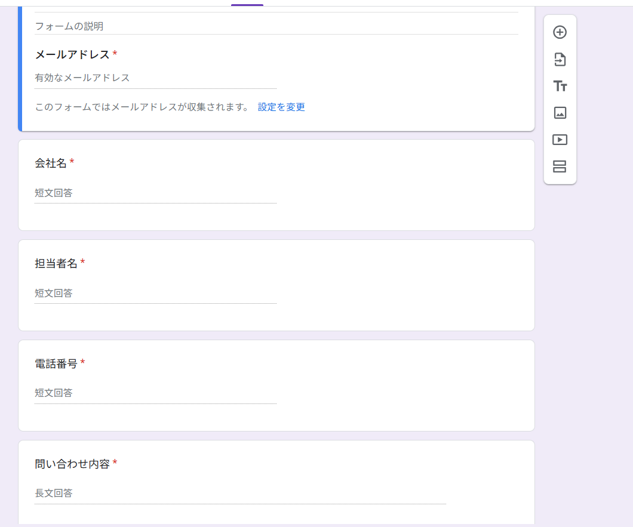The height and width of the screenshot is (527, 633).
Task: Open the 設定を変更 link
Action: click(x=281, y=107)
